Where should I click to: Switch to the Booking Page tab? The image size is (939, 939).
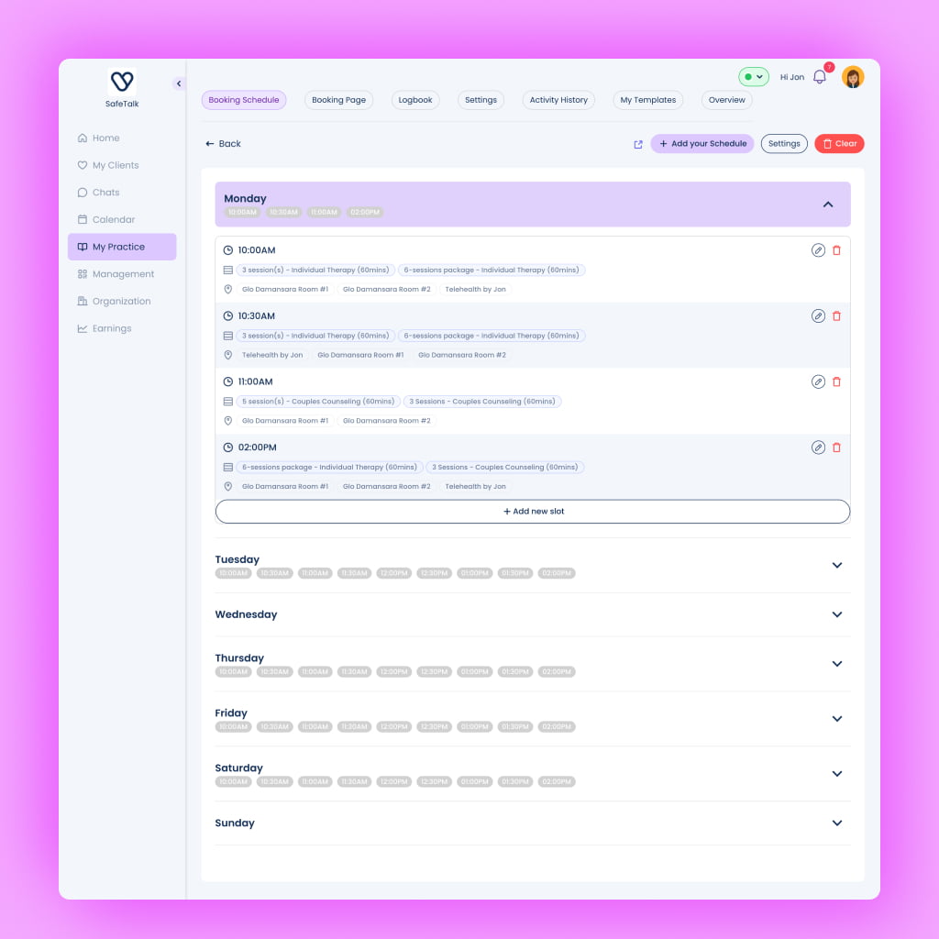[x=338, y=100]
